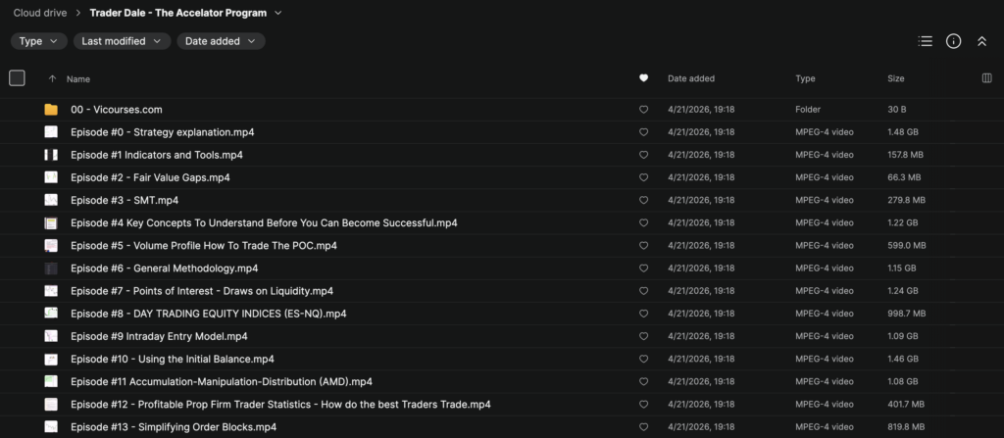Favorite Episode #0 Strategy explanation heart
The width and height of the screenshot is (1004, 438).
tap(643, 132)
